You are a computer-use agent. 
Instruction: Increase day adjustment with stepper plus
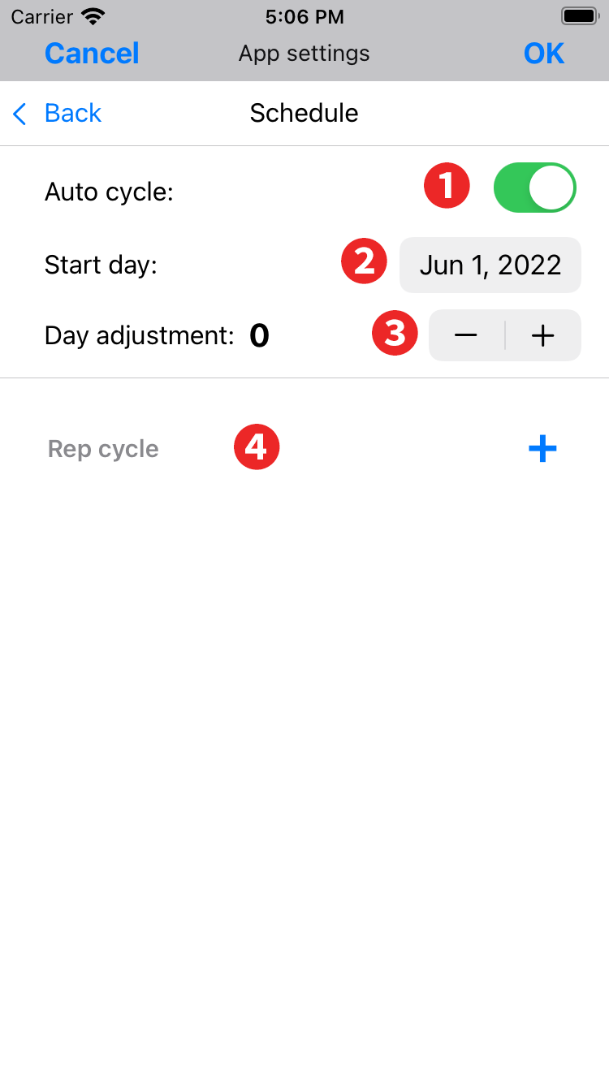point(542,335)
